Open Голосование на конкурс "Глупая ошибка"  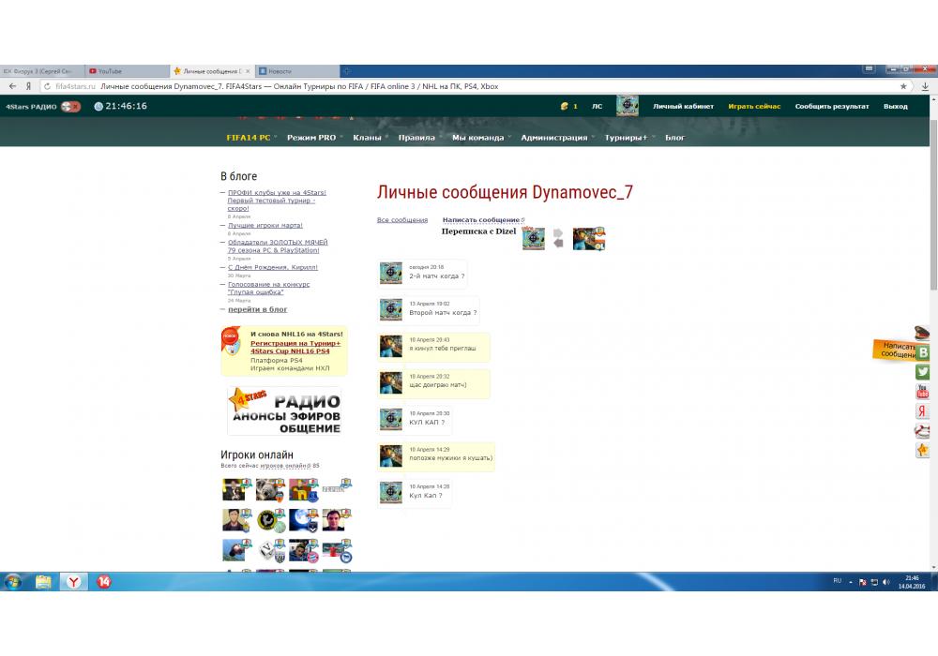tap(268, 288)
